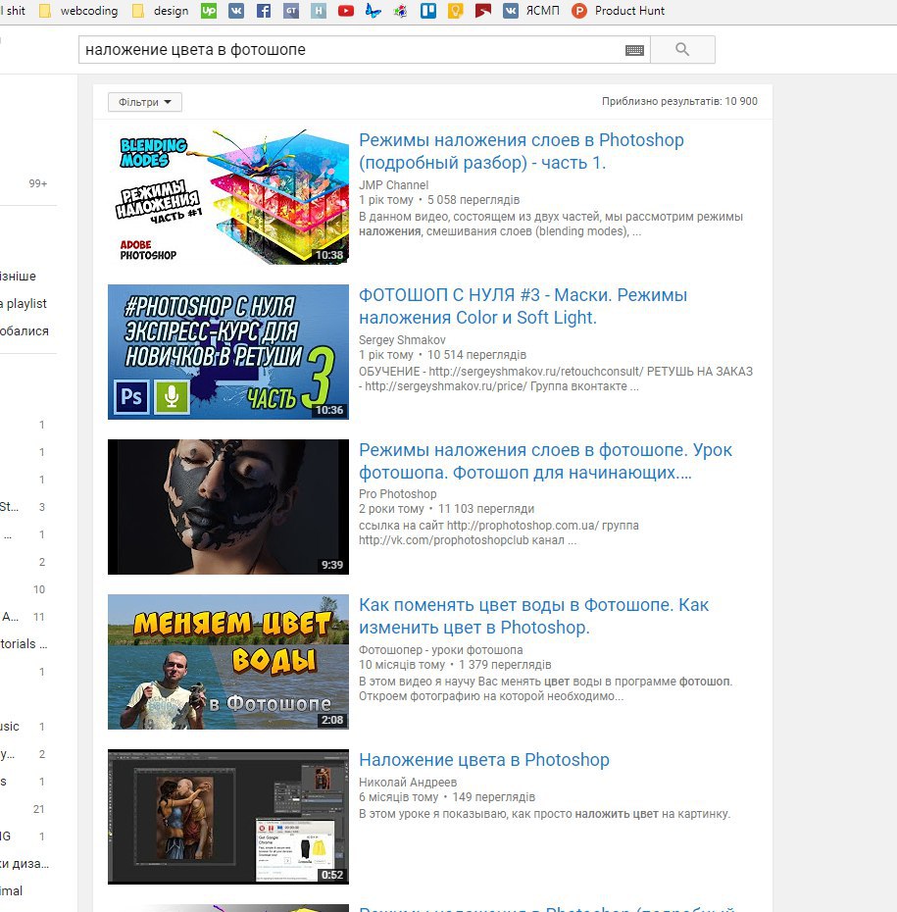Open the Facebook bookmark icon
Viewport: 897px width, 912px height.
pos(264,11)
